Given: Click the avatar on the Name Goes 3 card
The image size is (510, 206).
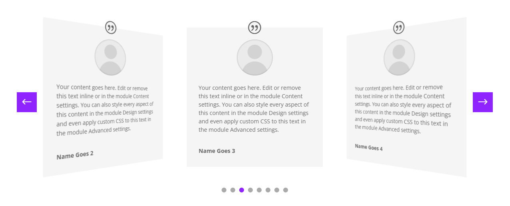Looking at the screenshot, I should coord(255,57).
